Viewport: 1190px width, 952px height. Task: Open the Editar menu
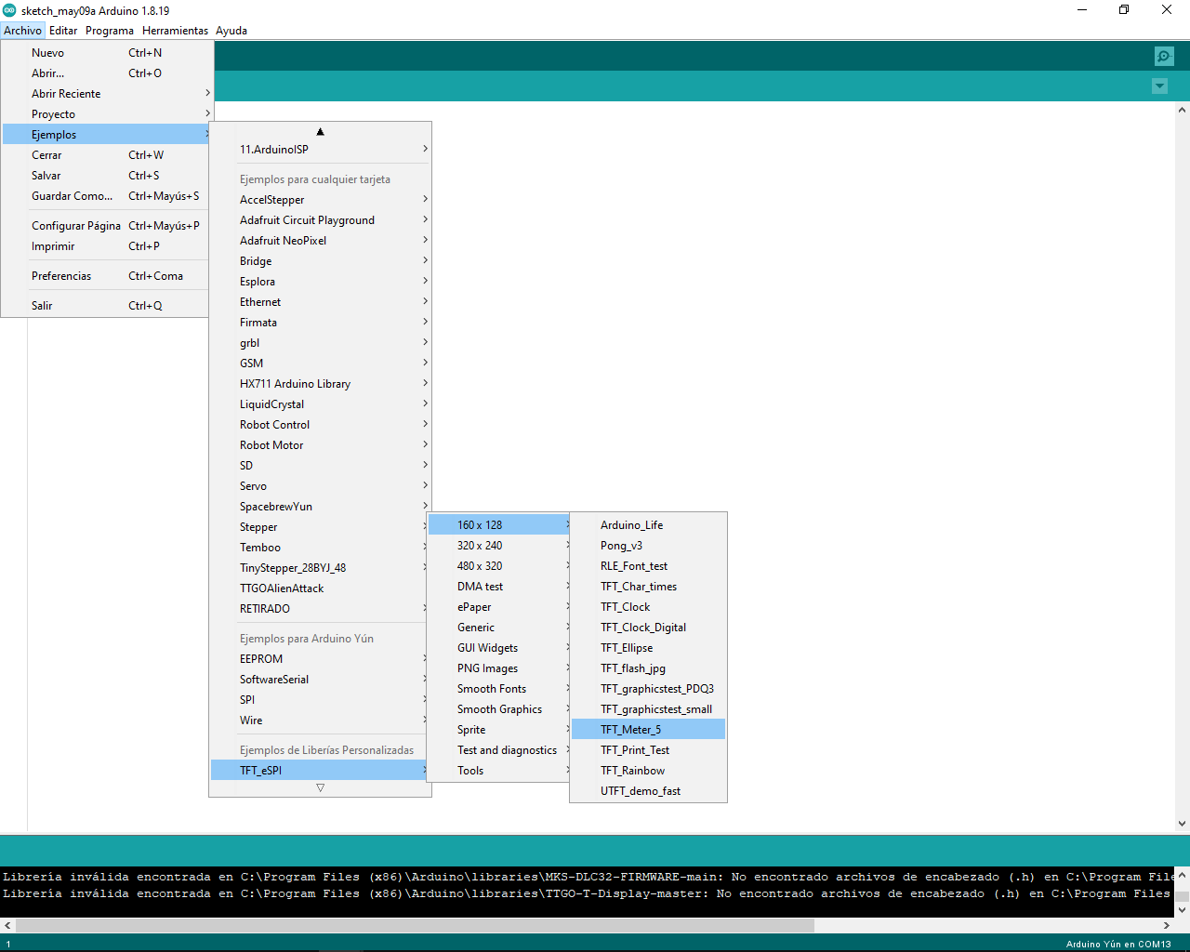click(x=63, y=31)
